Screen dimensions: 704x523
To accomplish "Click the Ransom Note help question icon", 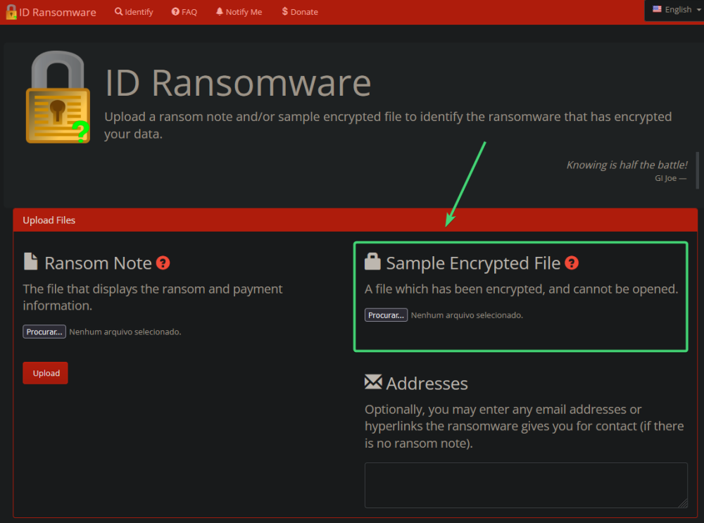I will tap(163, 263).
